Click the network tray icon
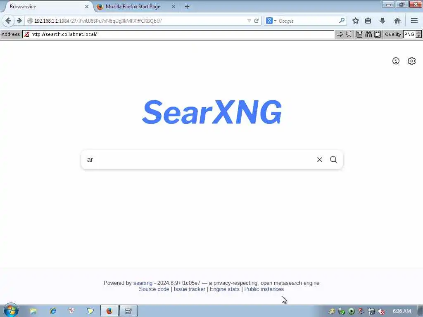This screenshot has width=423, height=317. tap(371, 311)
